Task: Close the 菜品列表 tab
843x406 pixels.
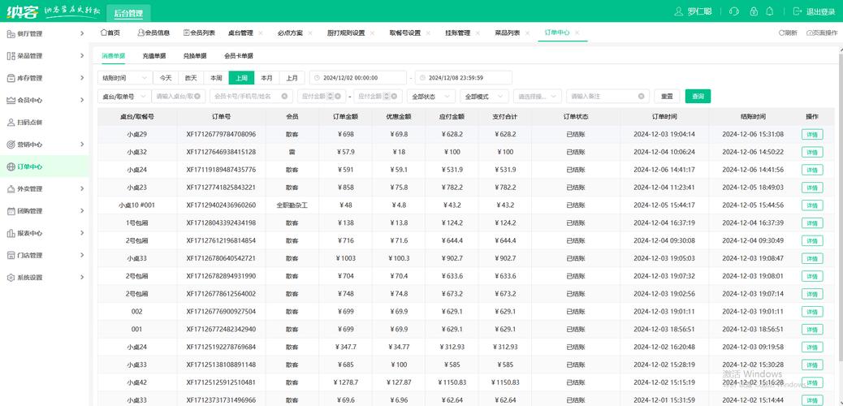Action: coord(527,32)
